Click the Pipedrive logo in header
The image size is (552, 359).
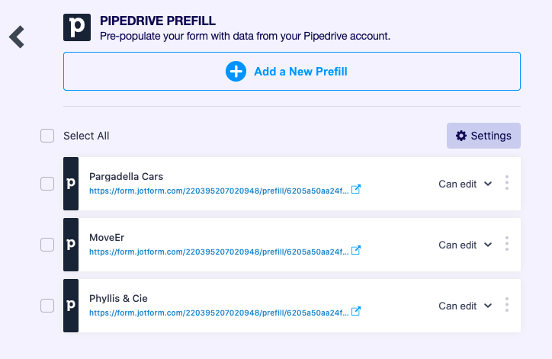point(77,27)
